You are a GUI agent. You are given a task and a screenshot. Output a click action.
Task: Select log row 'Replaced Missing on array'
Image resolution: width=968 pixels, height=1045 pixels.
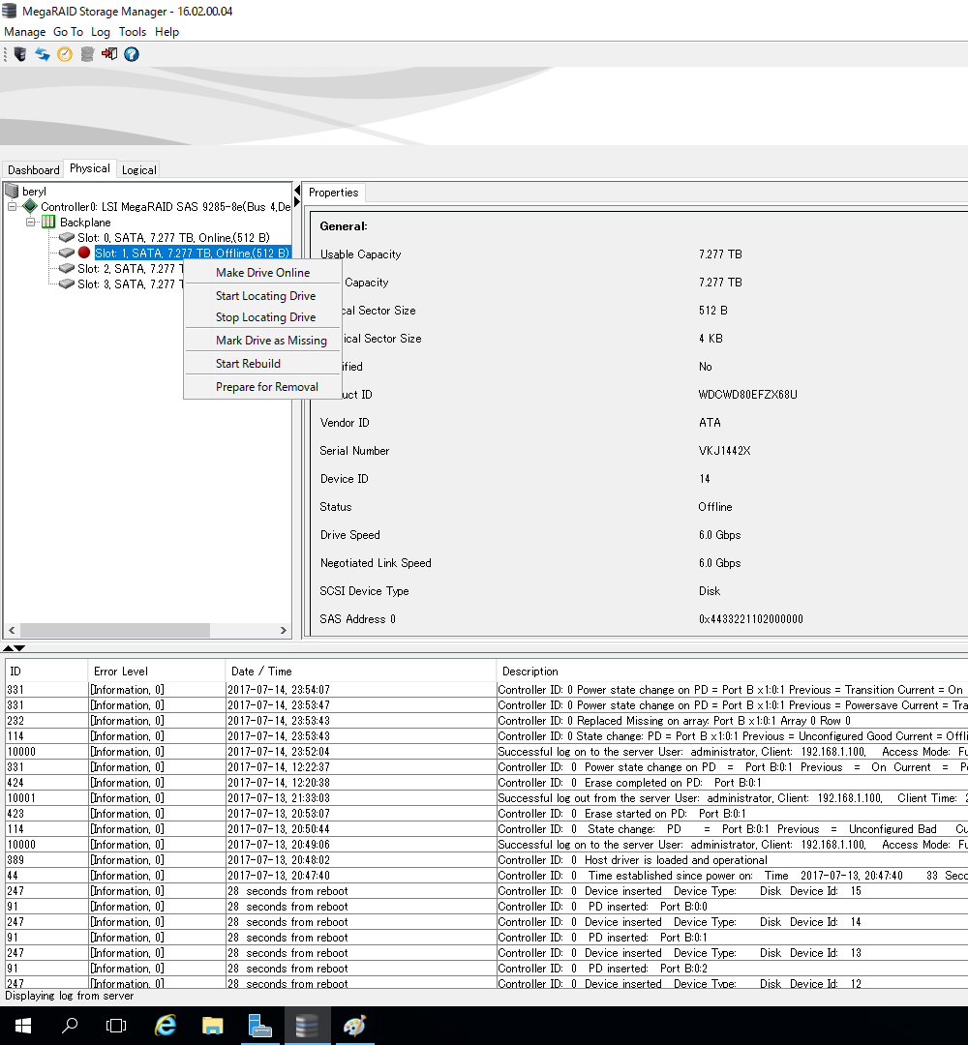(x=487, y=721)
